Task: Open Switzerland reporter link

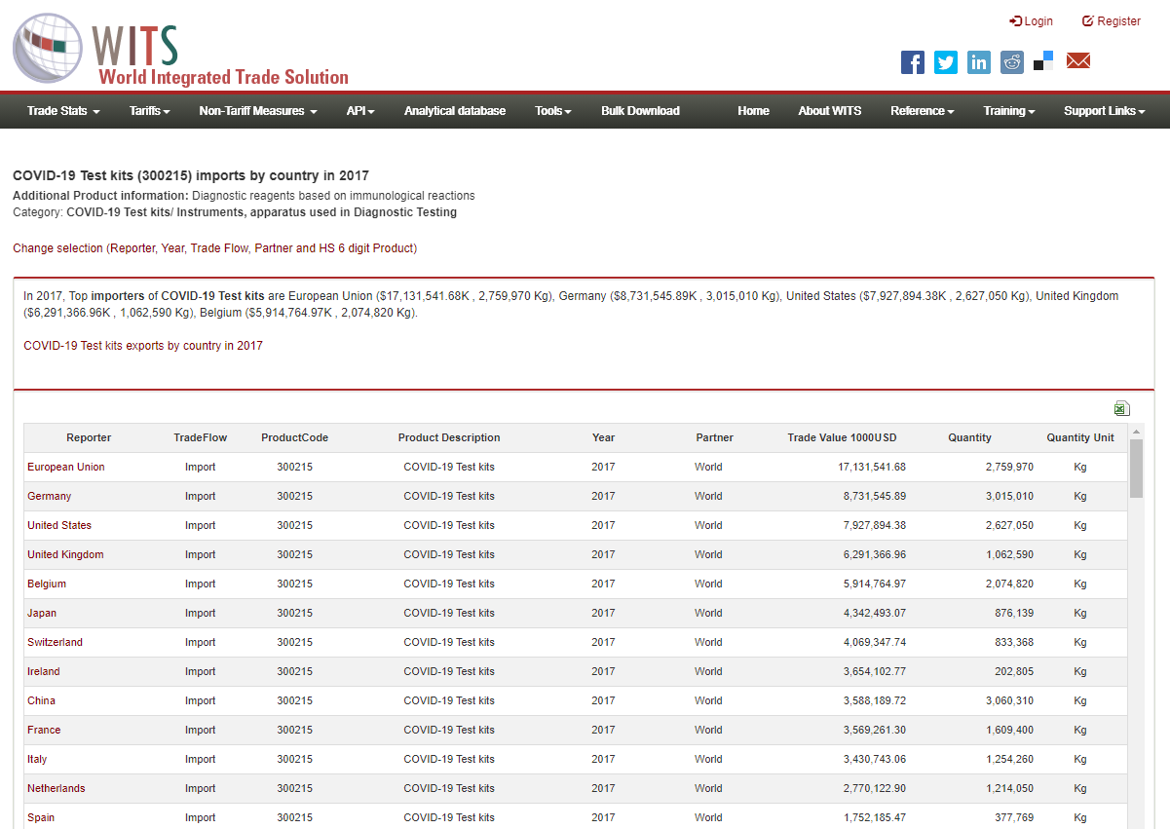Action: [55, 642]
